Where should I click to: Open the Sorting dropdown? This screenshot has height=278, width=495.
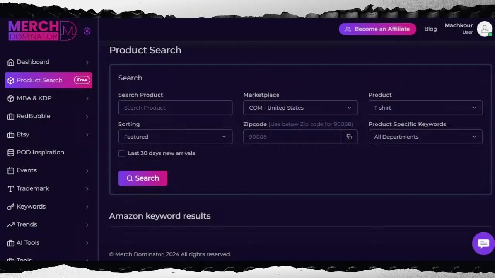[175, 137]
